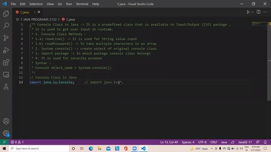Screen dimensions: 271x152
Task: Open the Run and Debug view
Action: 6,50
